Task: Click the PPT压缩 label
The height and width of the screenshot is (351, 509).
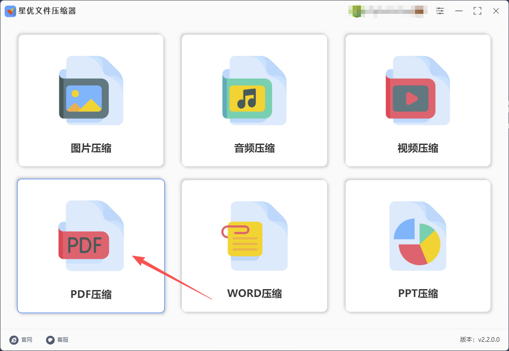Action: [418, 293]
